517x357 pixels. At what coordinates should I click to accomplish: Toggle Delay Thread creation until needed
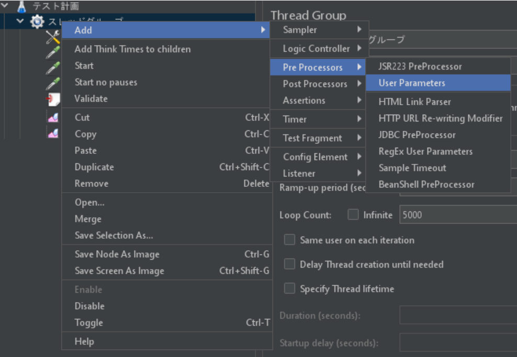[x=289, y=264]
